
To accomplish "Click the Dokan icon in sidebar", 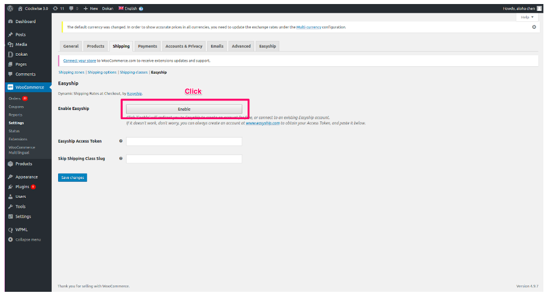I will click(10, 55).
